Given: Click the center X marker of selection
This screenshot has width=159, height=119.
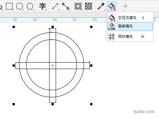Looking at the screenshot, I should [x=53, y=66].
